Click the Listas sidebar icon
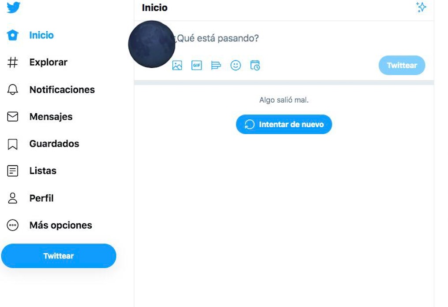448x307 pixels. tap(14, 170)
